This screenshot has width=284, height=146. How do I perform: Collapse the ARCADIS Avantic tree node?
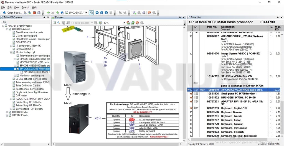tap(7, 29)
